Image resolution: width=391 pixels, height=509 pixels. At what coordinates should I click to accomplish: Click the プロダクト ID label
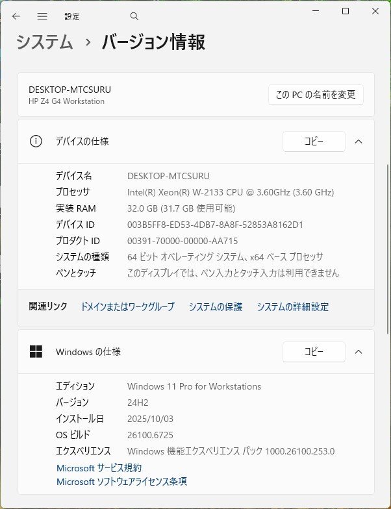coord(78,241)
